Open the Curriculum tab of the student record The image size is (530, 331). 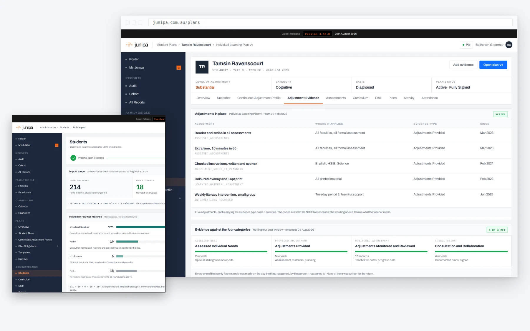(x=360, y=98)
